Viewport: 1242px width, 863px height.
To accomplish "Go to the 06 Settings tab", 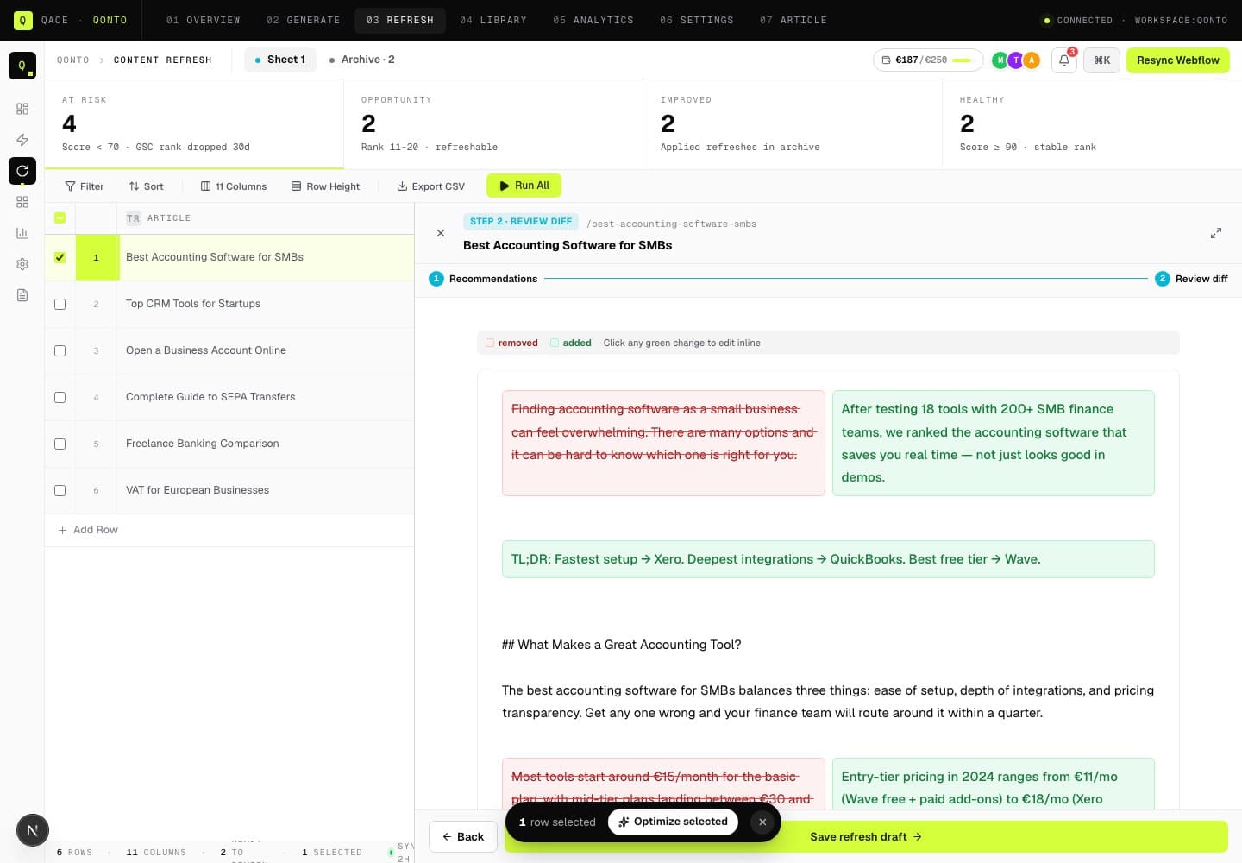I will [697, 20].
